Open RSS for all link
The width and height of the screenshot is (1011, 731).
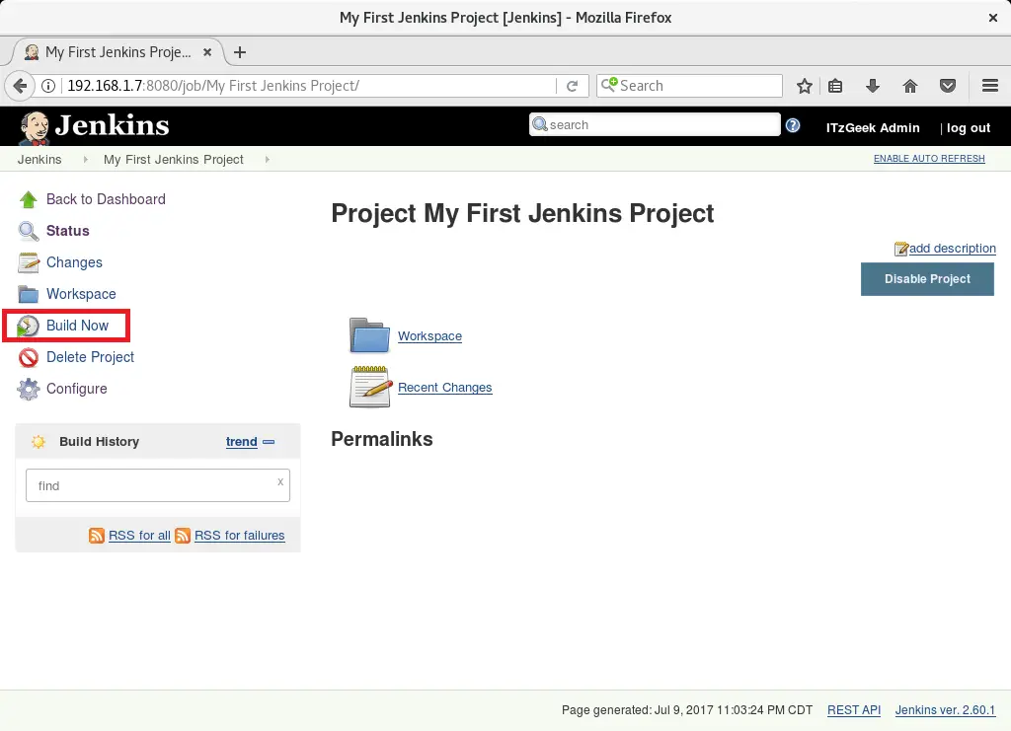coord(139,536)
